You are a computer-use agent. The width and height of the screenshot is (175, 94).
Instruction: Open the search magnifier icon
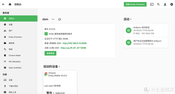158,4
